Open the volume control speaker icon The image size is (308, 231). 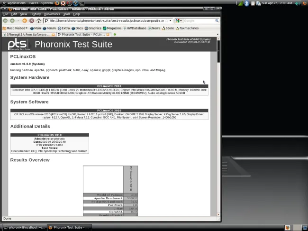pos(298,3)
